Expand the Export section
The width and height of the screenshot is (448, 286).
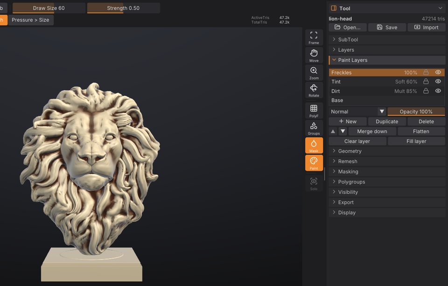tap(387, 202)
